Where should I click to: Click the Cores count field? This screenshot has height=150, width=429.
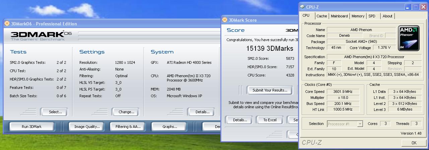[385, 124]
